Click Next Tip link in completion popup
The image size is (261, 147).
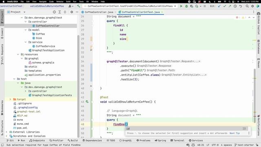pos(234,133)
